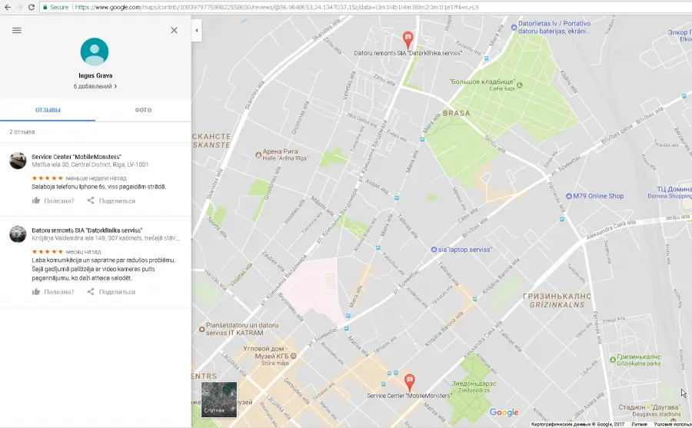Screen dimensions: 692x428
Task: Click Datorklīnika serviss place thumbnail
Action: coord(18,234)
